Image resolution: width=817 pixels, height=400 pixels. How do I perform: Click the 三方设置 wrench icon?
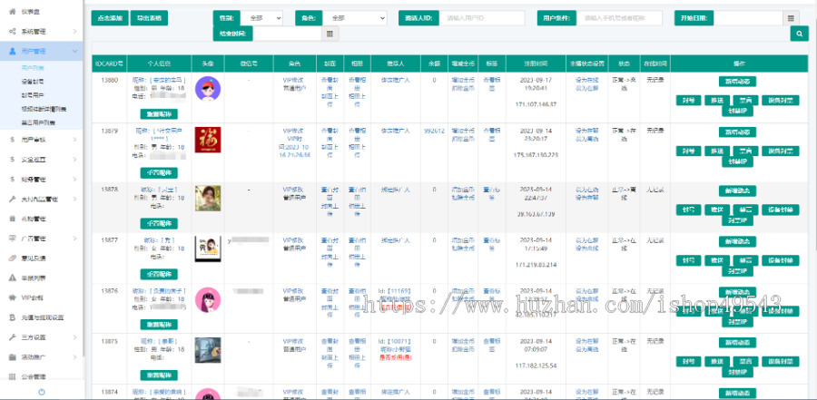[12, 337]
